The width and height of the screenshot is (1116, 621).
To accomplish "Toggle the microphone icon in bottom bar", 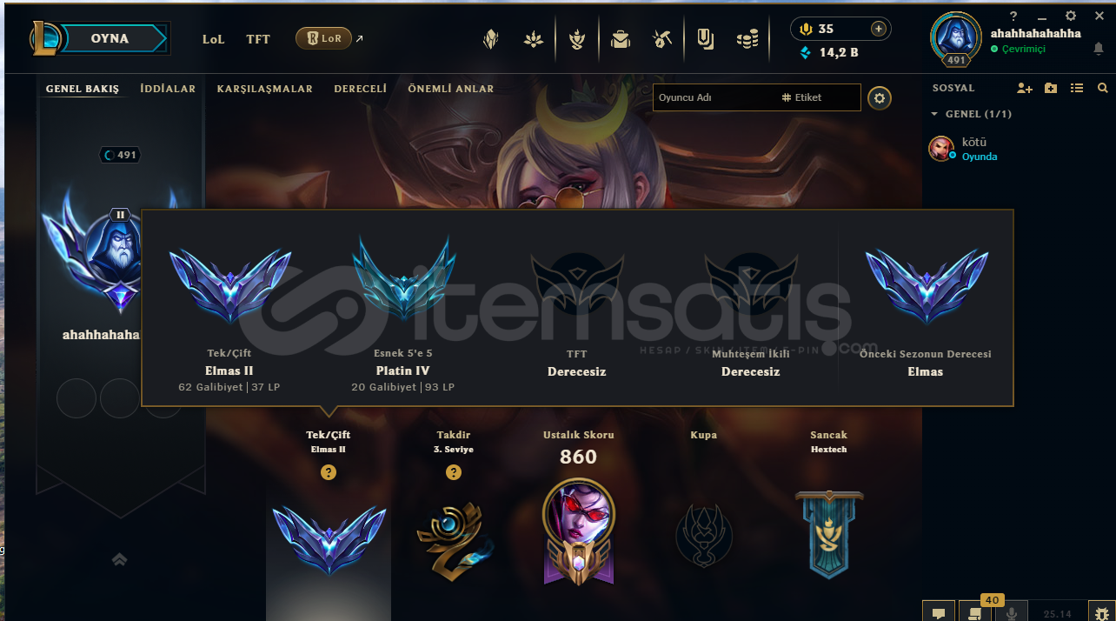I will [1011, 612].
